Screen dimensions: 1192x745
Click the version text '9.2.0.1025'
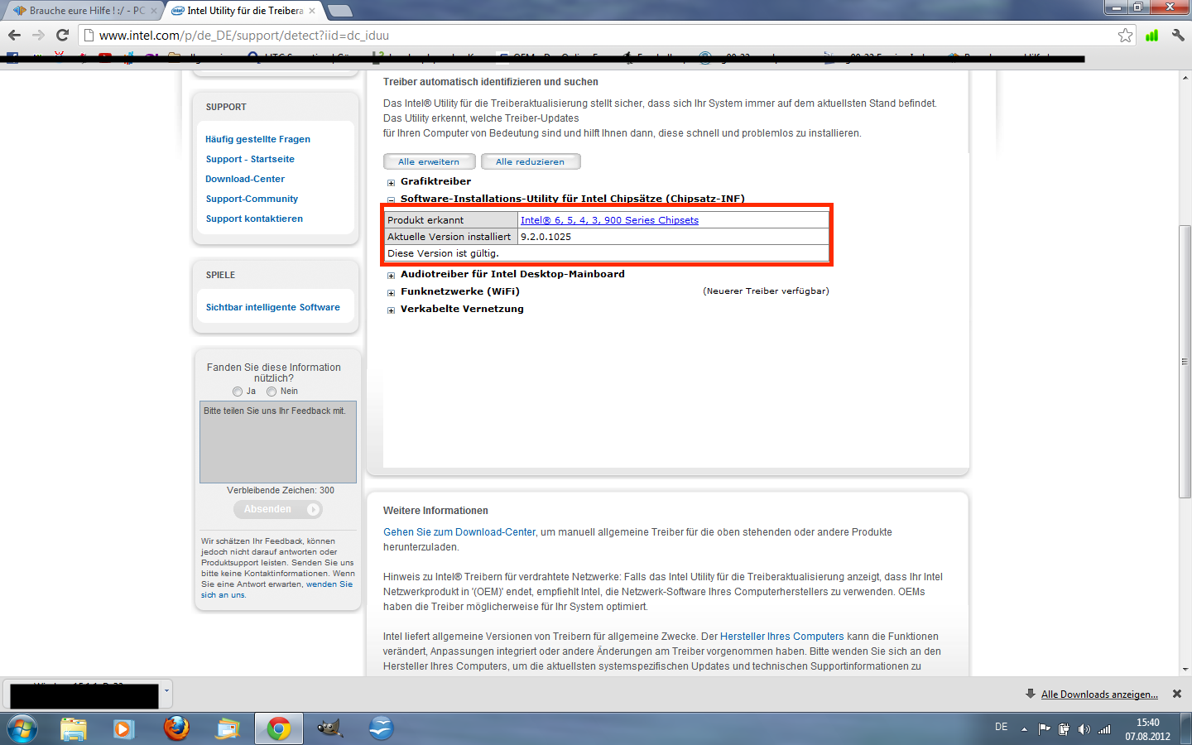click(x=546, y=237)
